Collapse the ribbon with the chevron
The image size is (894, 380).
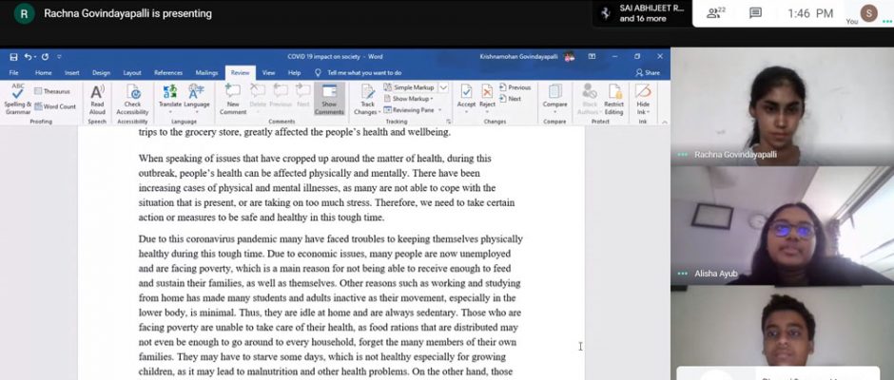click(x=663, y=122)
